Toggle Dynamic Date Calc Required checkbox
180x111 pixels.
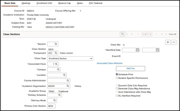coord(117,85)
